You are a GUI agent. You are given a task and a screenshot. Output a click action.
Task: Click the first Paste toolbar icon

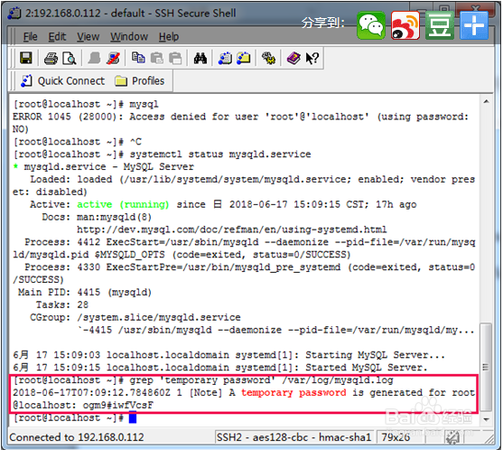(x=156, y=59)
